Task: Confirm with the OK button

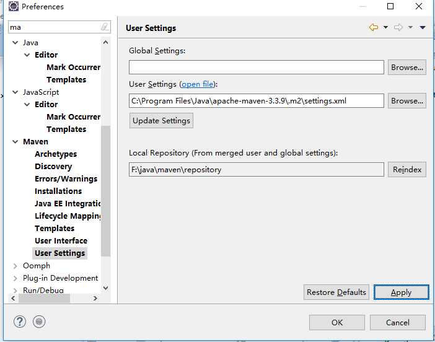Action: pyautogui.click(x=337, y=323)
